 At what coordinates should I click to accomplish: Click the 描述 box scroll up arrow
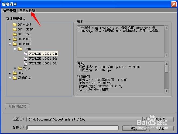tap(166, 28)
